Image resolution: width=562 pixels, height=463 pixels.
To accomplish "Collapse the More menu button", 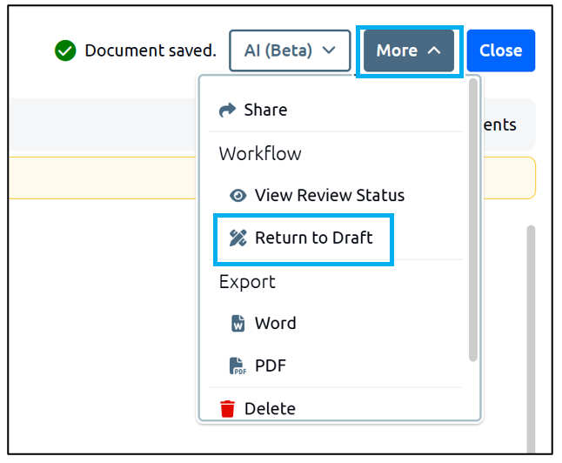I will point(409,50).
